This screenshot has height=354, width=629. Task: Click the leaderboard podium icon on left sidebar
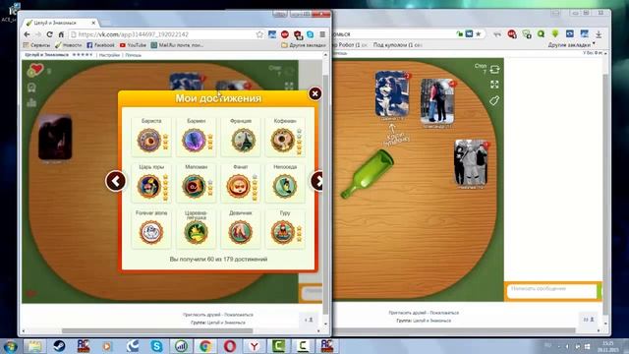(31, 103)
